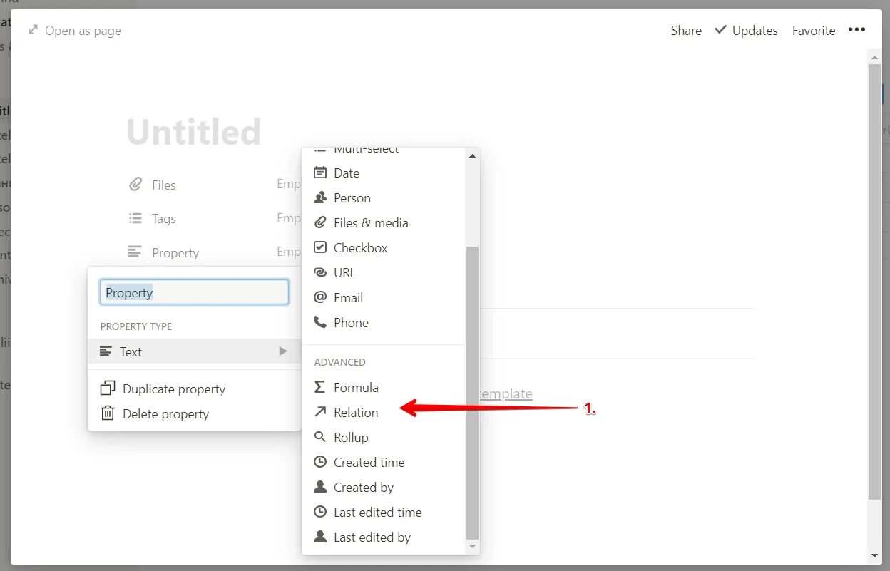Click the Property row text-lines icon
The width and height of the screenshot is (890, 571).
pyautogui.click(x=135, y=252)
